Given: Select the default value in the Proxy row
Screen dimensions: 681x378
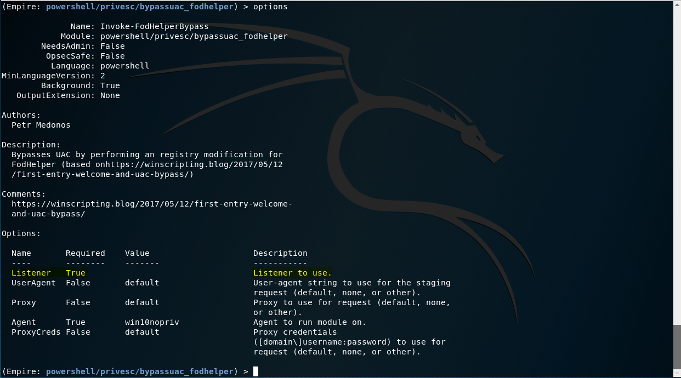Looking at the screenshot, I should [142, 302].
